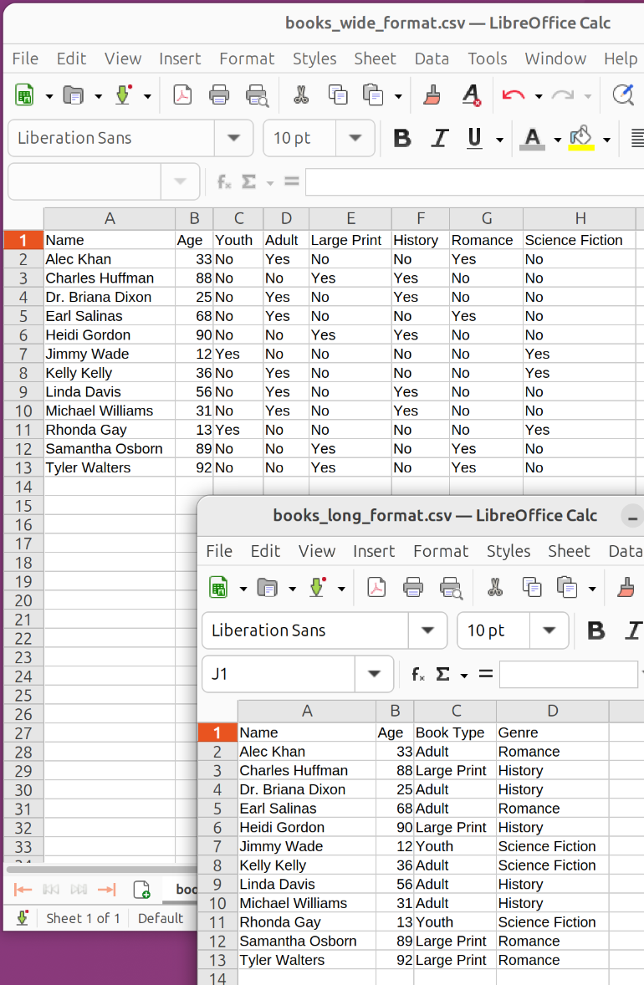Open Data menu in books_wide_format window

point(432,59)
